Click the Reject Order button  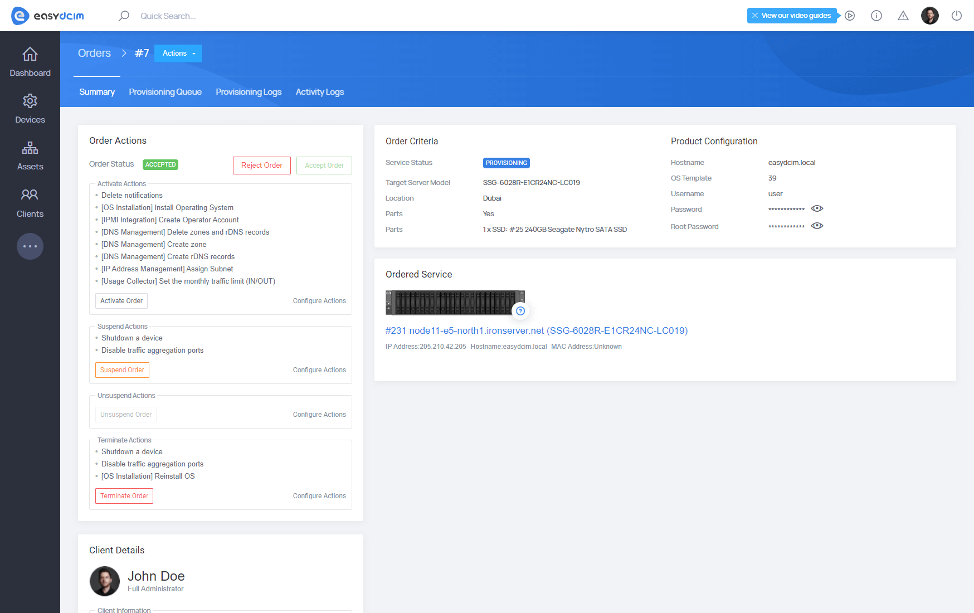[262, 166]
